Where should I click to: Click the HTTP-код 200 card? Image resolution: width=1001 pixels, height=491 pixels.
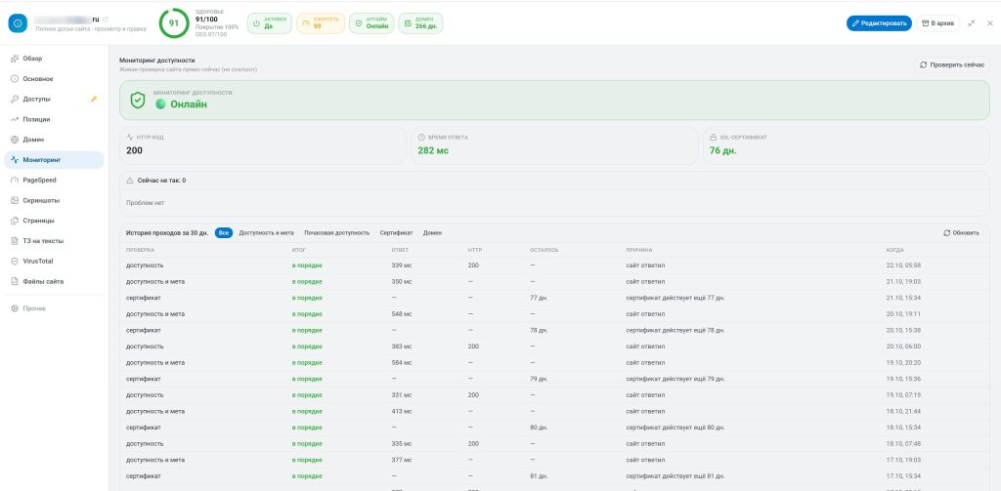point(262,145)
